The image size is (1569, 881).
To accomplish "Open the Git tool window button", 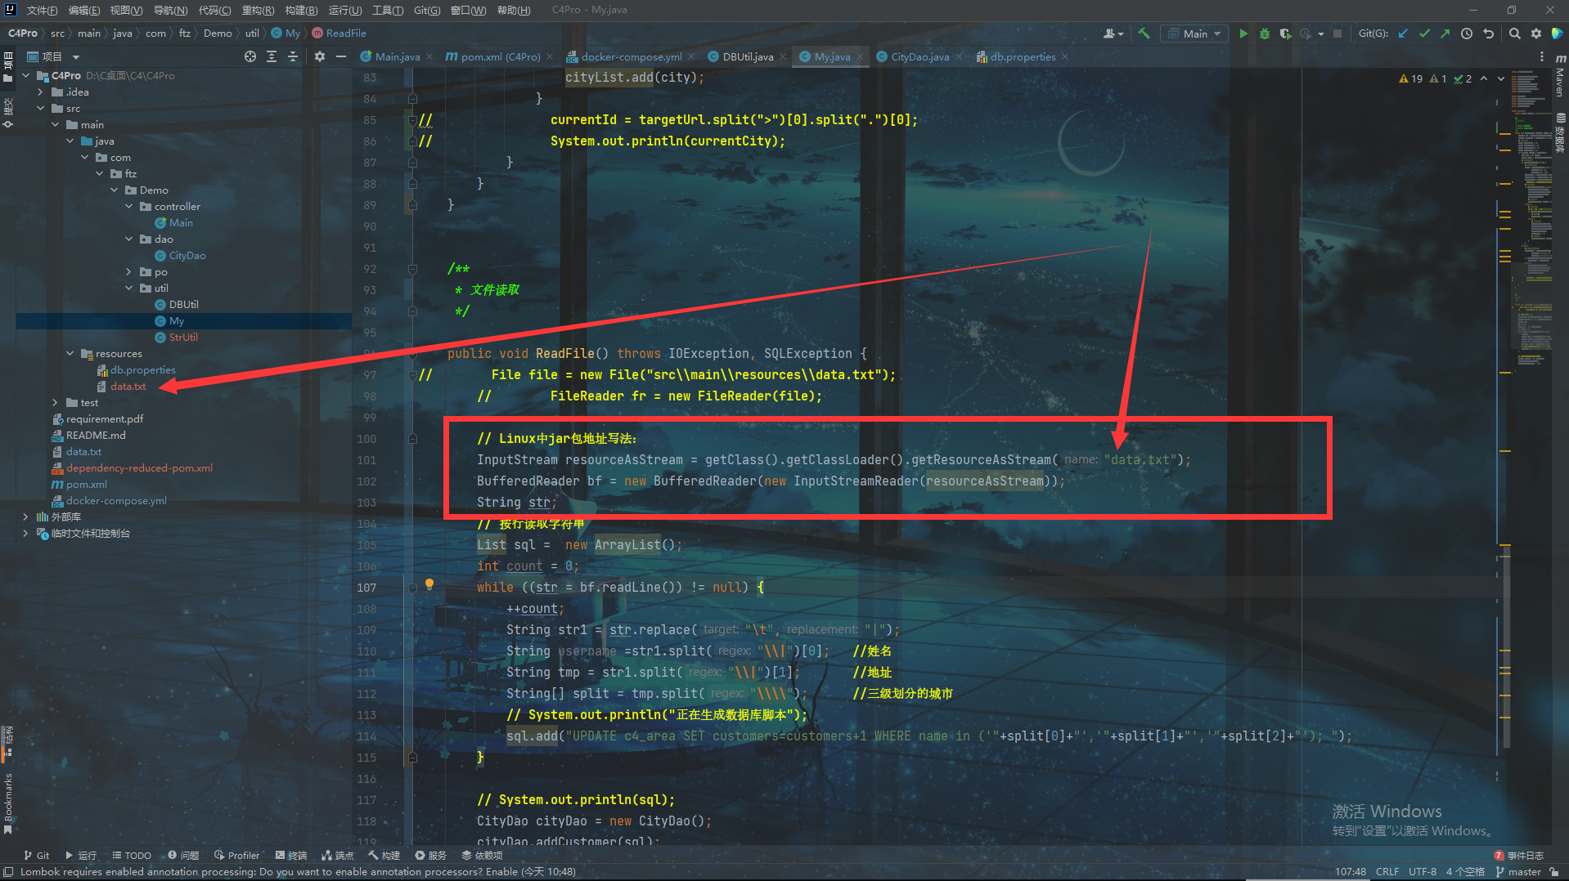I will 37,855.
